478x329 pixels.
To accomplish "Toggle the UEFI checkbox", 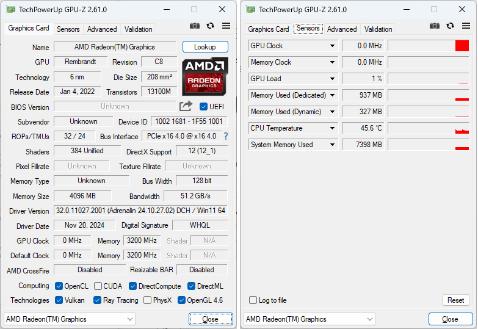I will click(203, 106).
